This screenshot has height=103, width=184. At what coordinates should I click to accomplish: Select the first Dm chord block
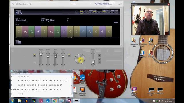coord(32,31)
